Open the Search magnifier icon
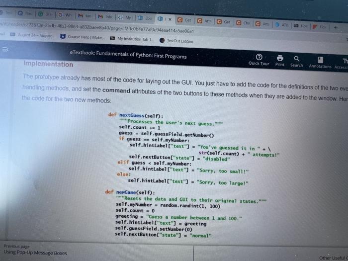The width and height of the screenshot is (348, 261). 297,59
